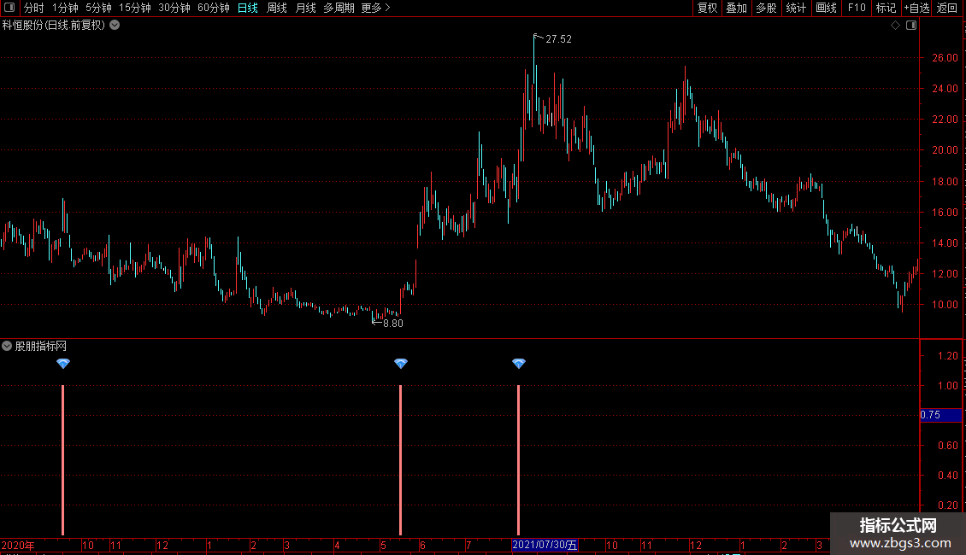Viewport: 966px width, 555px height.
Task: Click the 统计 statistics button
Action: click(796, 8)
